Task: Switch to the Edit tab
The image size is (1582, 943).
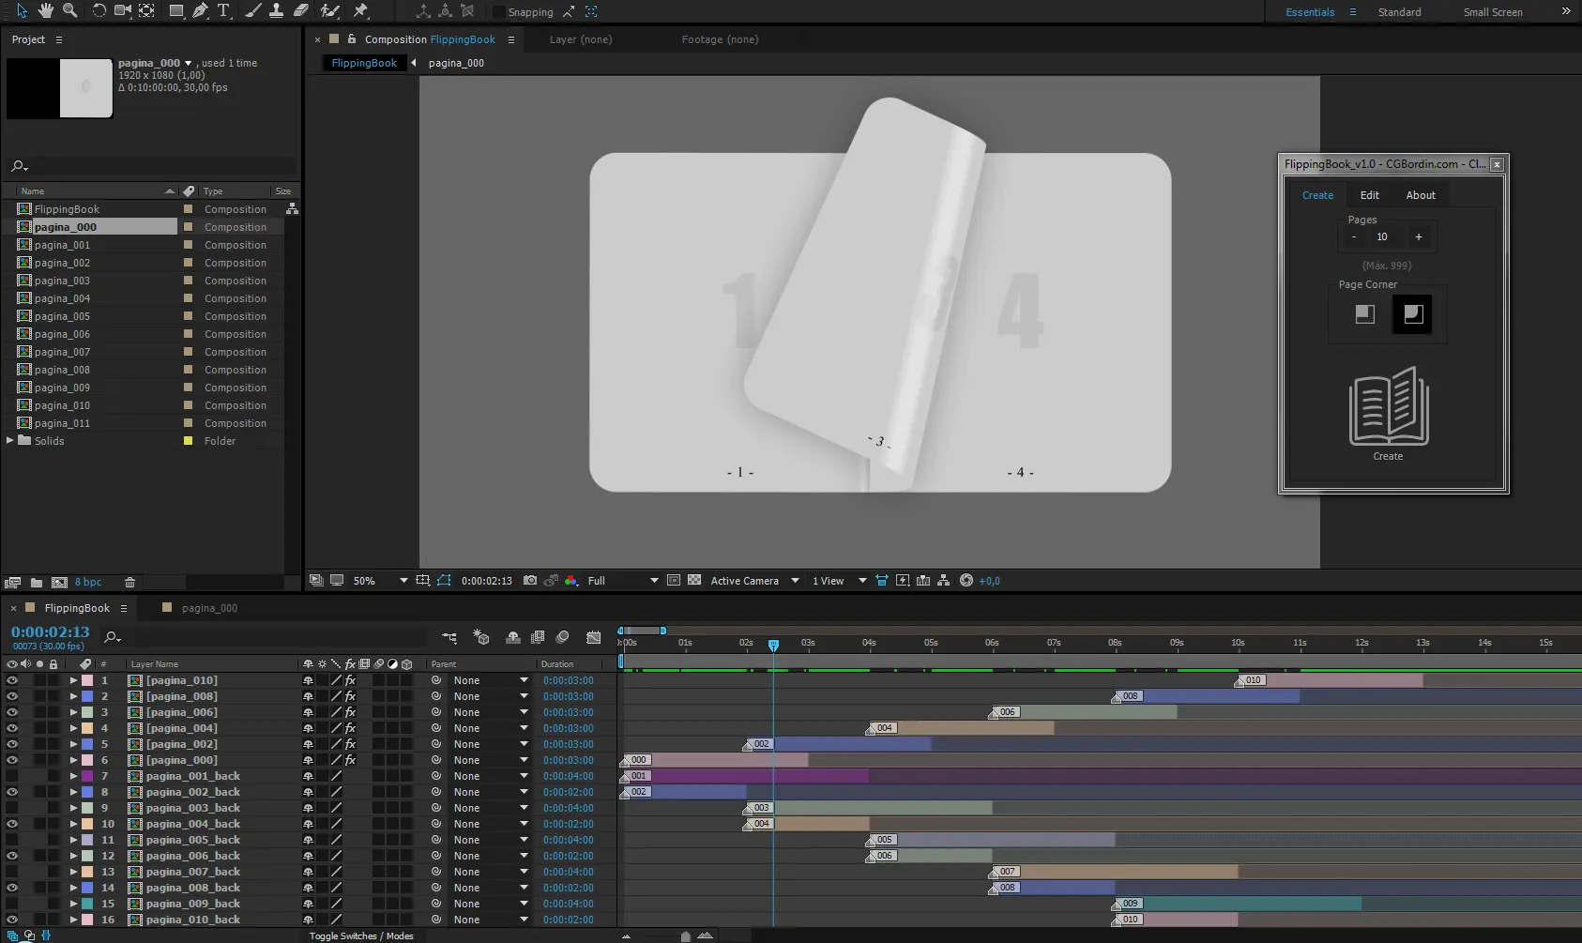Action: 1370,195
